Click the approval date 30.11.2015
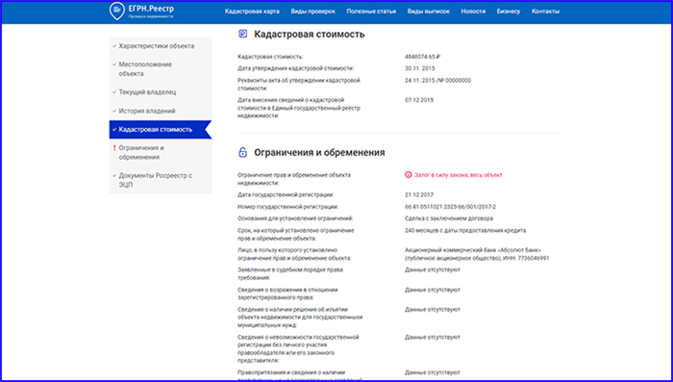The height and width of the screenshot is (382, 673). point(420,68)
